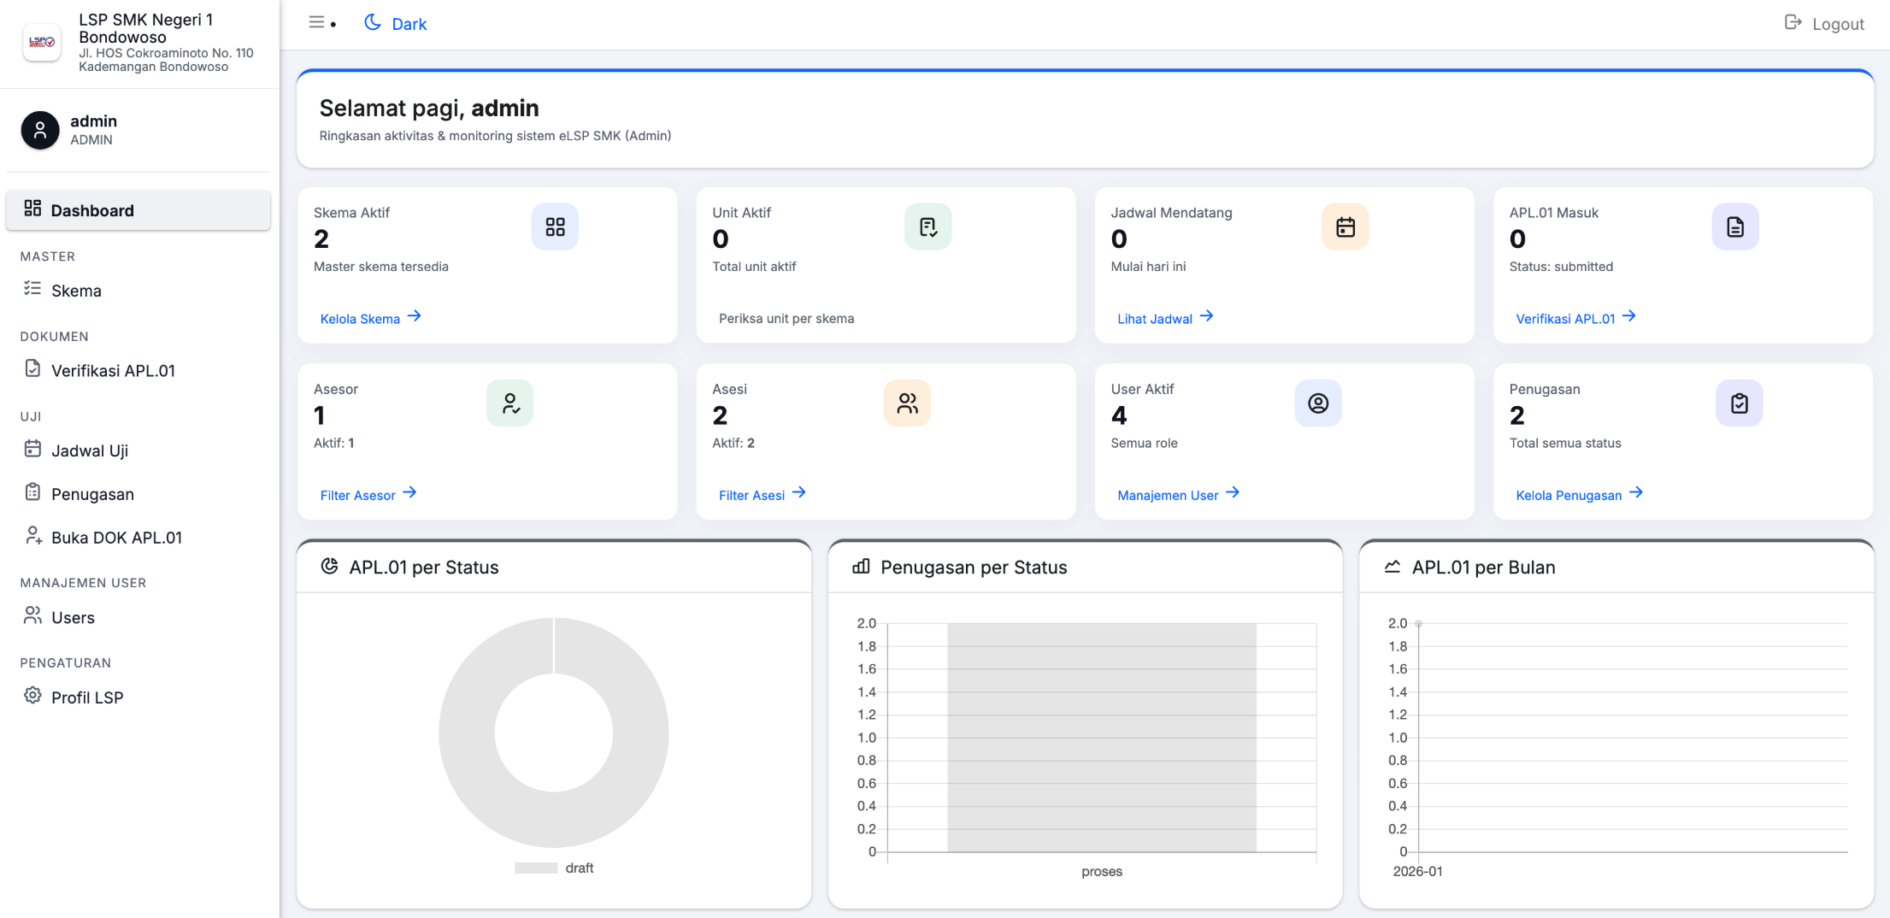Click the proses bar in Penugasan chart

click(1101, 737)
